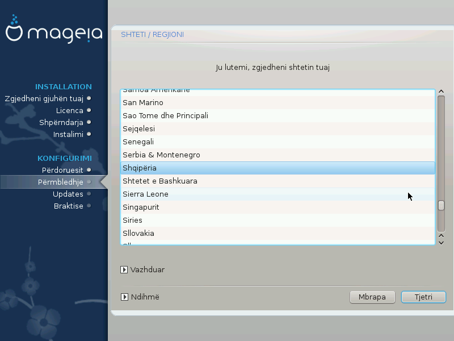Click the scroll-down arrow at list bottom
The image size is (454, 341).
(441, 242)
